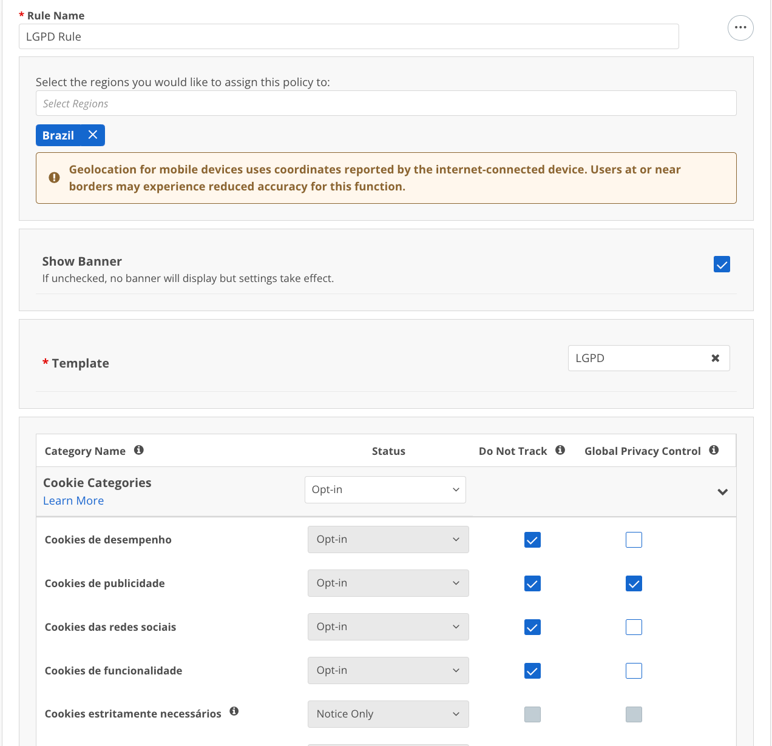Remove the Brazil region tag
Image resolution: width=772 pixels, height=746 pixels.
pos(93,135)
